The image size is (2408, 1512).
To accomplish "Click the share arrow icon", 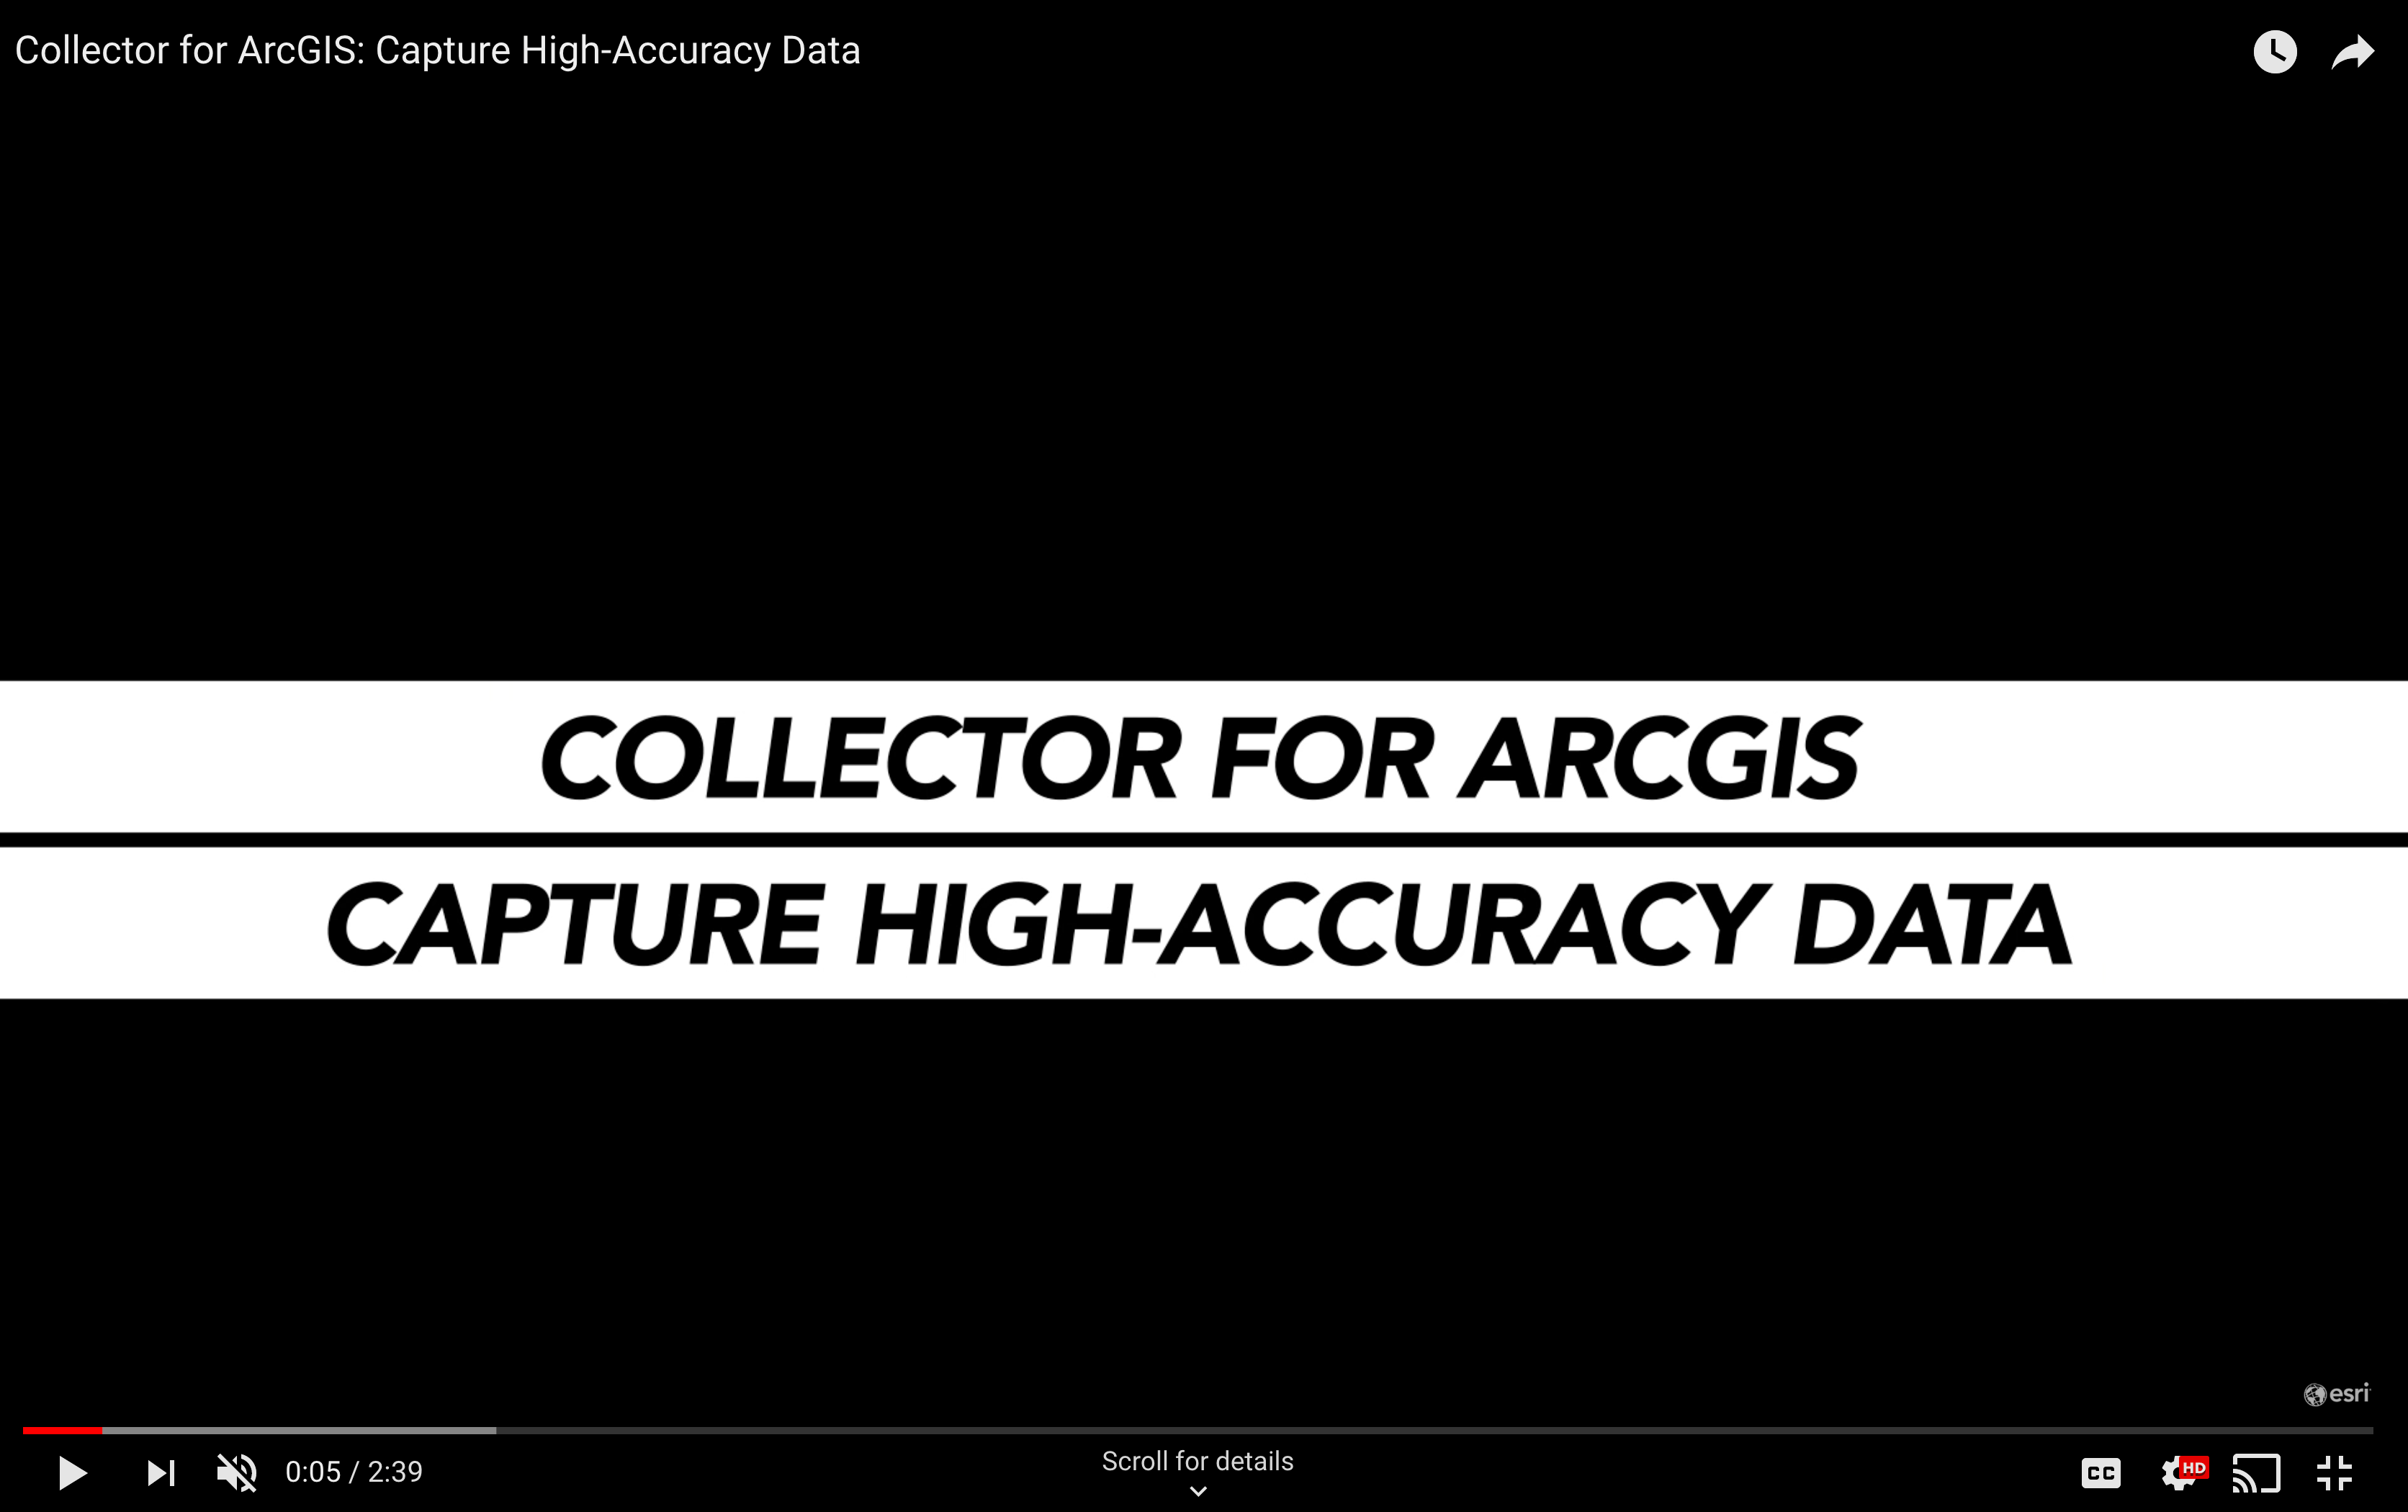I will point(2353,50).
